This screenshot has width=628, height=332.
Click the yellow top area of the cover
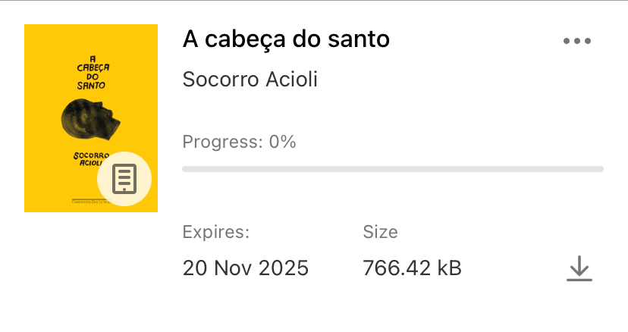click(x=91, y=38)
